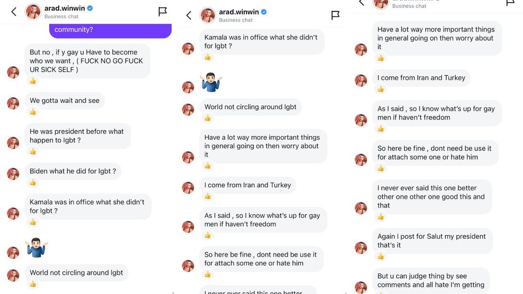Tap thumbs-up reaction under "We gotta wait and see"
Image resolution: width=523 pixels, height=294 pixels.
(x=33, y=112)
